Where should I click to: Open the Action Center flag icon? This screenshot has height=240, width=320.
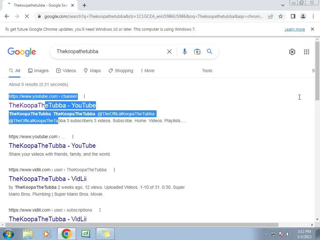pyautogui.click(x=281, y=234)
